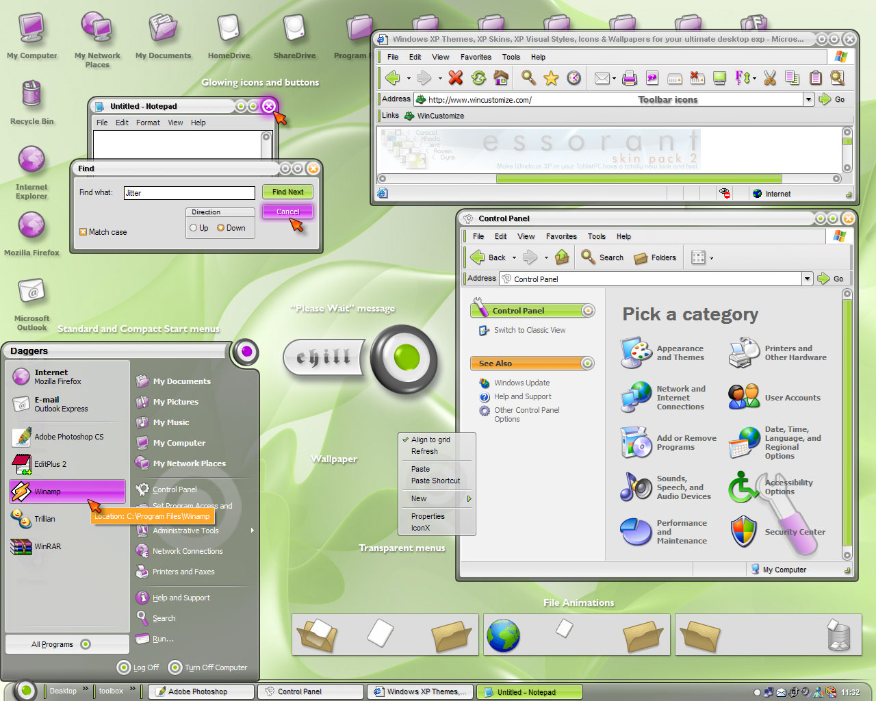Launch Adobe Photoshop CS from Start menu
This screenshot has height=701, width=876.
pos(67,437)
